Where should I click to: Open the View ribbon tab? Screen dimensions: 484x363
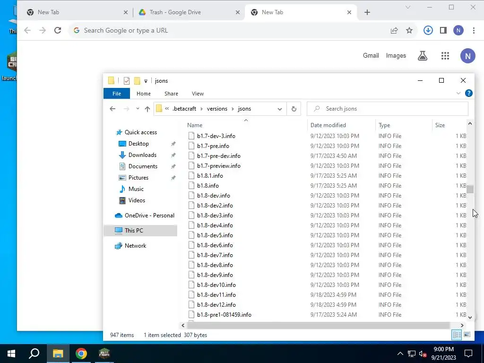point(198,94)
